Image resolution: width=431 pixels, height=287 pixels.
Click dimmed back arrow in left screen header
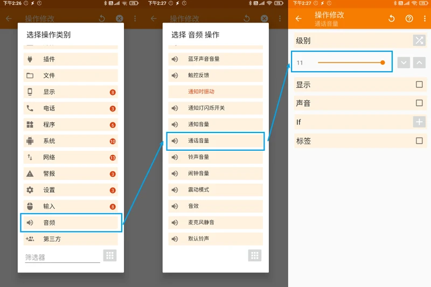click(9, 18)
